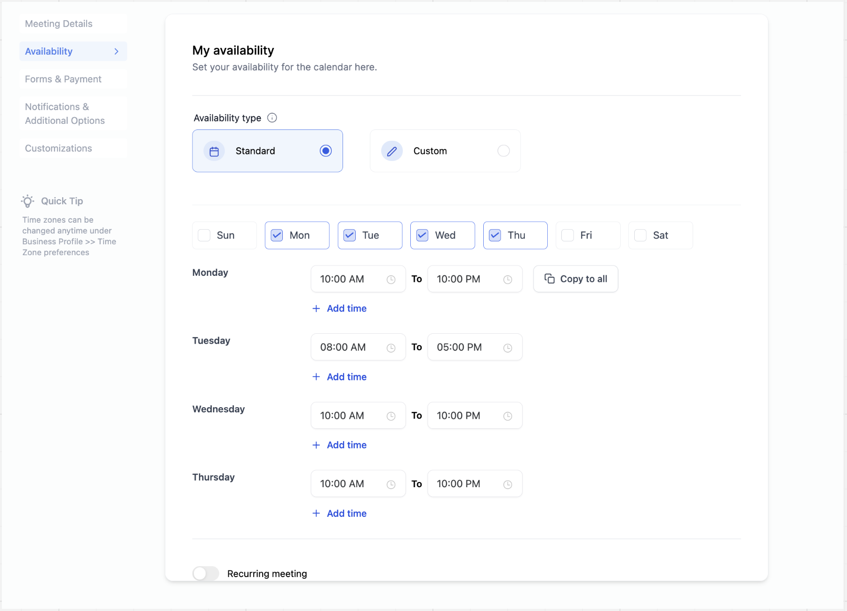The height and width of the screenshot is (611, 847).
Task: Uncheck the Tue checkbox
Action: tap(350, 235)
